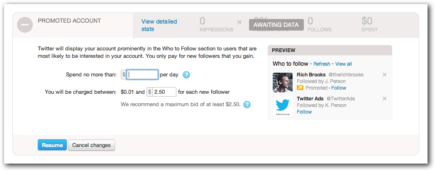
Task: Click the Twitter Ads bird logo
Action: [x=283, y=106]
